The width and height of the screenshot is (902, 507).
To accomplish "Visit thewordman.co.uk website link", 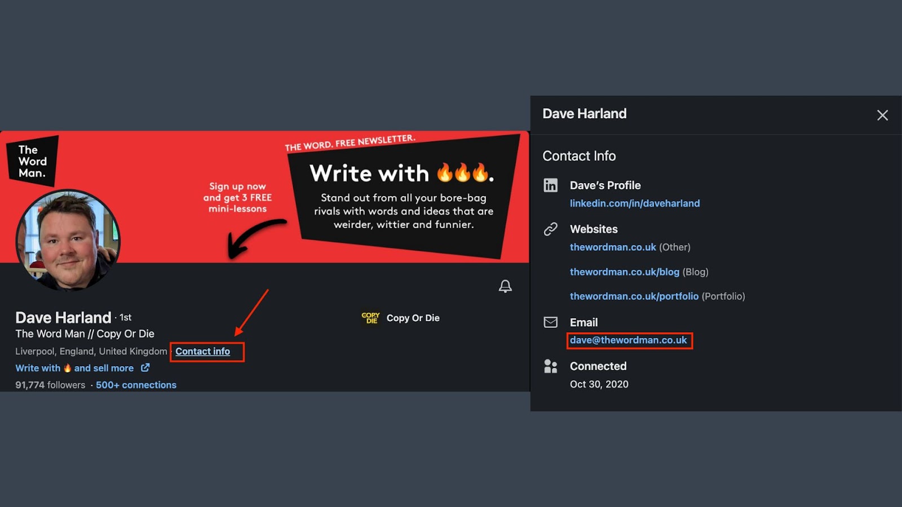I will [x=613, y=247].
